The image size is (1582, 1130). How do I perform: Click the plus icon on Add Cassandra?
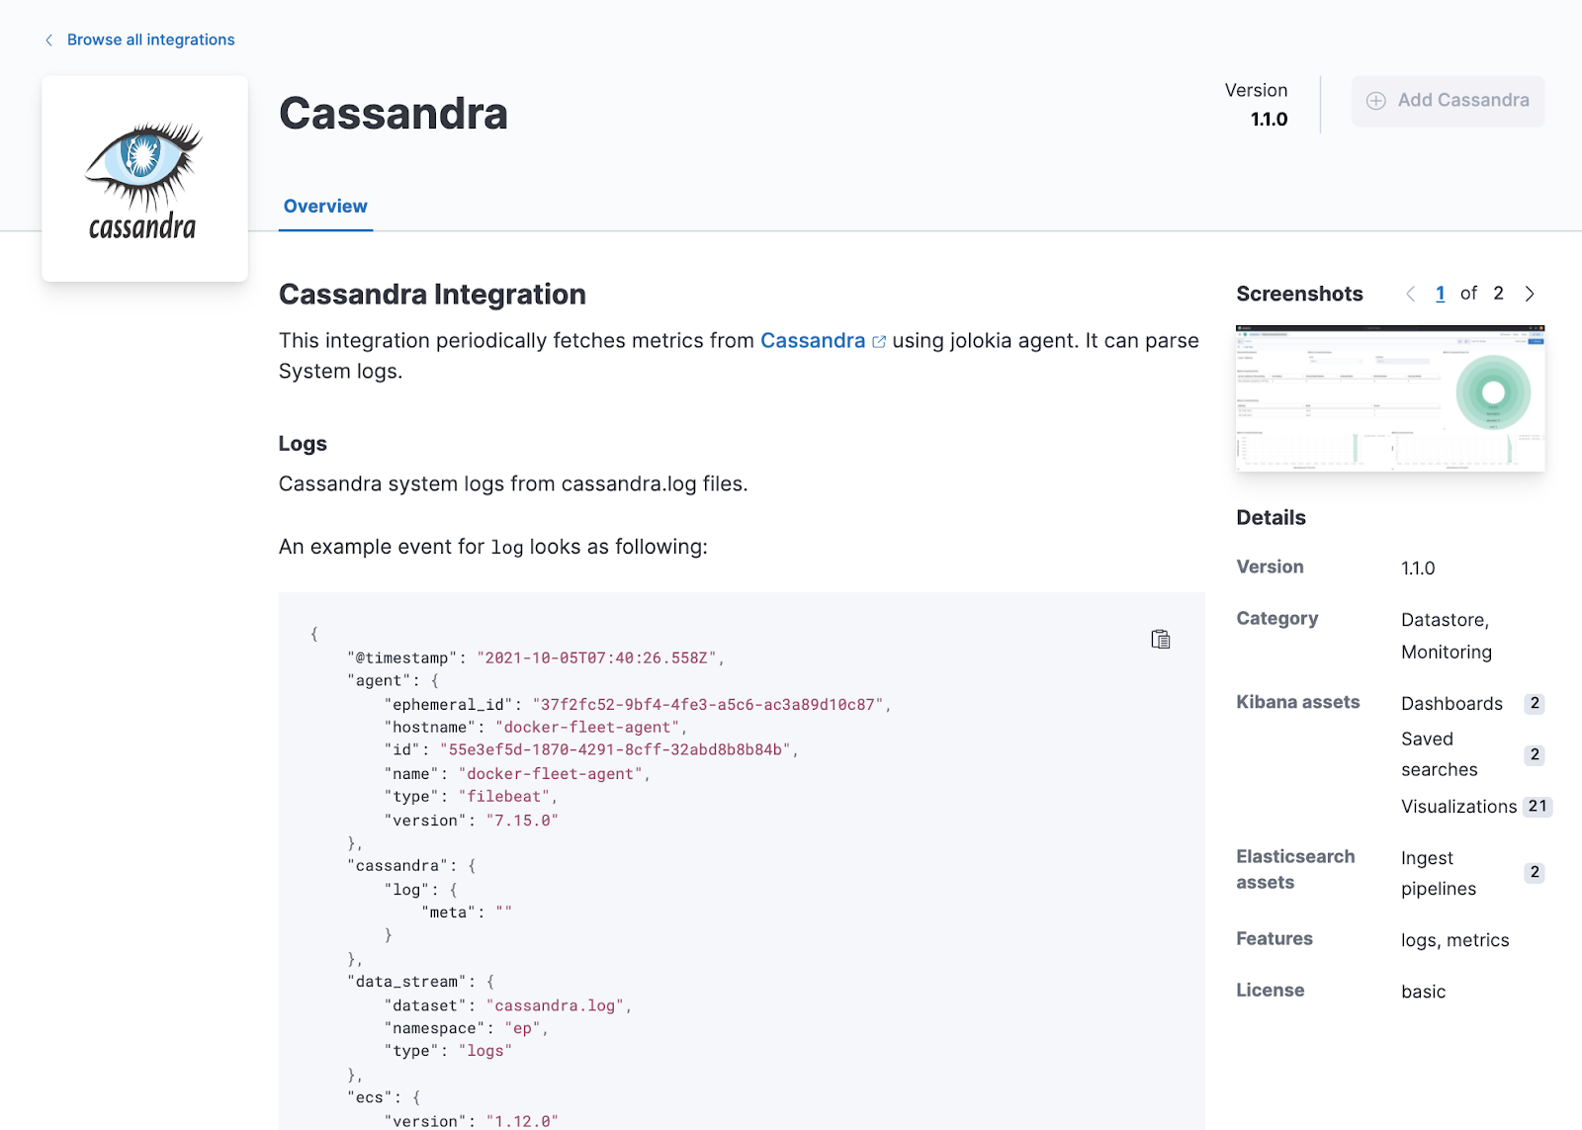click(x=1375, y=100)
